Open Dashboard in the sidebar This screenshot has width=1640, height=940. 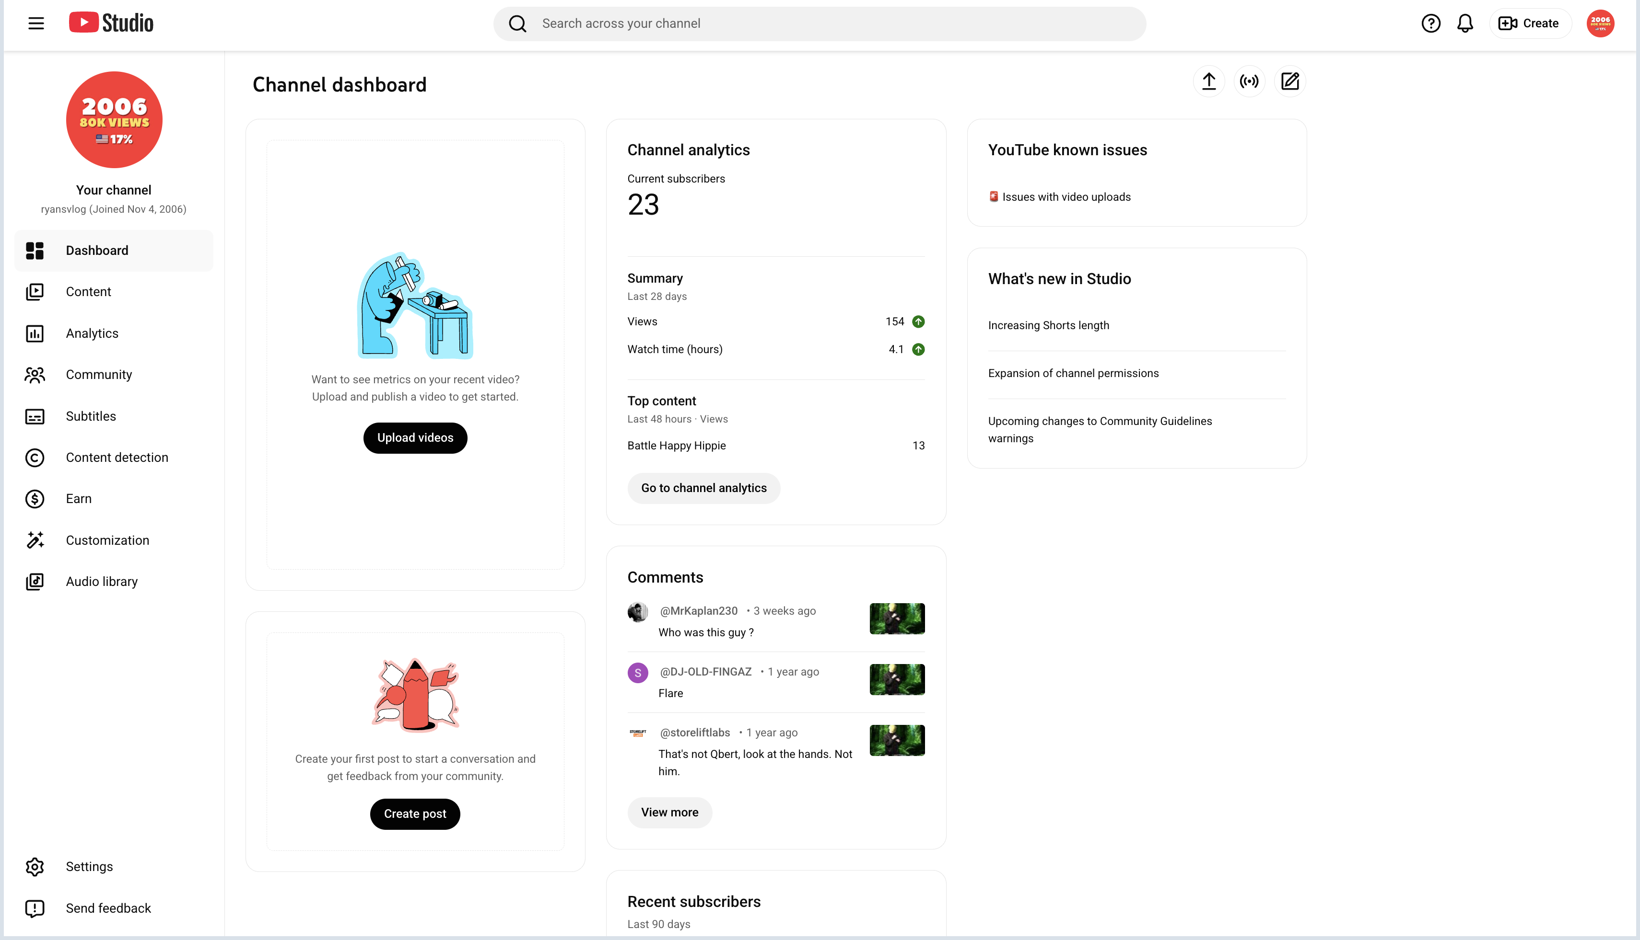tap(114, 251)
